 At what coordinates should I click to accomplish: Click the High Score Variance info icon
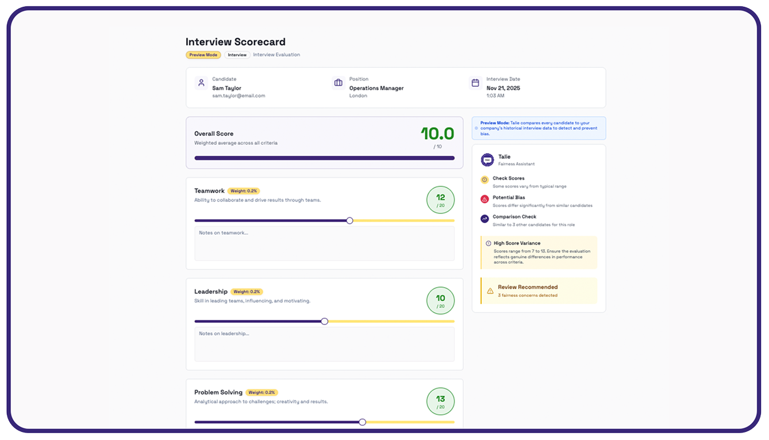[489, 243]
